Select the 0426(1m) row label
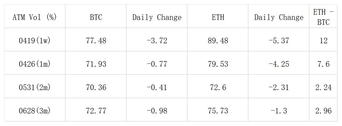The height and width of the screenshot is (126, 342). click(x=35, y=64)
